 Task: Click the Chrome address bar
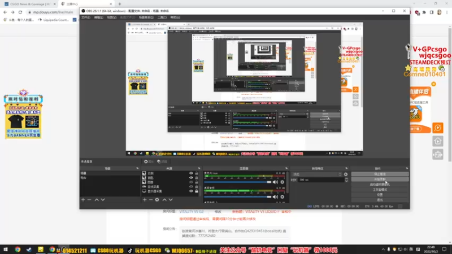coord(53,12)
